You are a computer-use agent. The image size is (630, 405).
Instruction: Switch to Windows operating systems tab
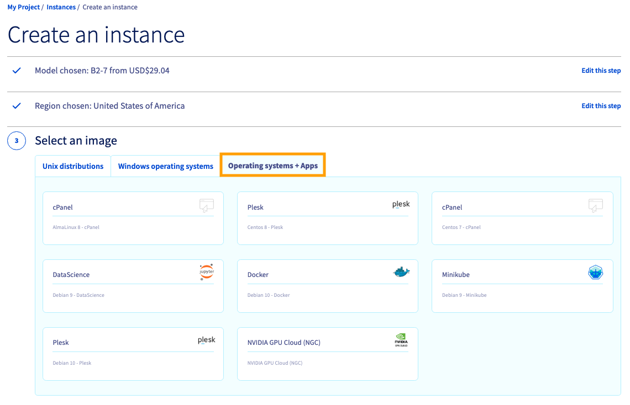166,166
